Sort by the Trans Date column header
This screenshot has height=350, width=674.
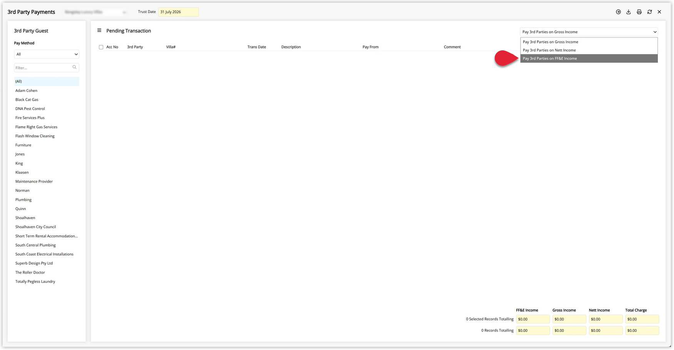pyautogui.click(x=257, y=47)
